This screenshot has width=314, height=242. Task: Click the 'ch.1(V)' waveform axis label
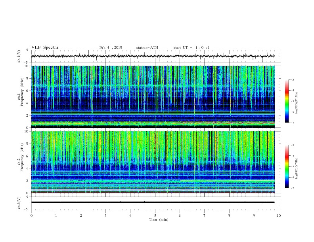[19, 56]
